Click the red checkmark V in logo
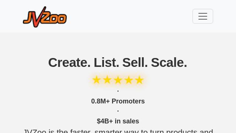The width and height of the screenshot is (236, 133). (x=38, y=17)
